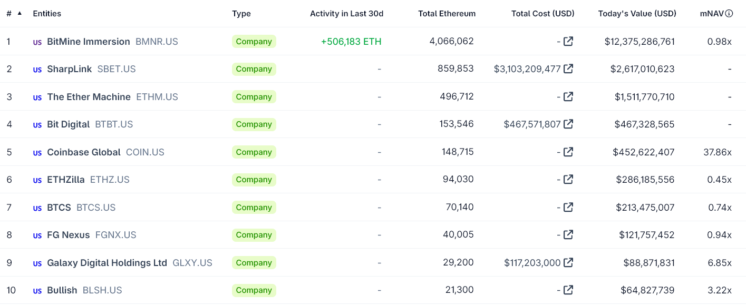Sort by the Total Ethereum column header
Image resolution: width=746 pixels, height=305 pixels.
pyautogui.click(x=447, y=13)
